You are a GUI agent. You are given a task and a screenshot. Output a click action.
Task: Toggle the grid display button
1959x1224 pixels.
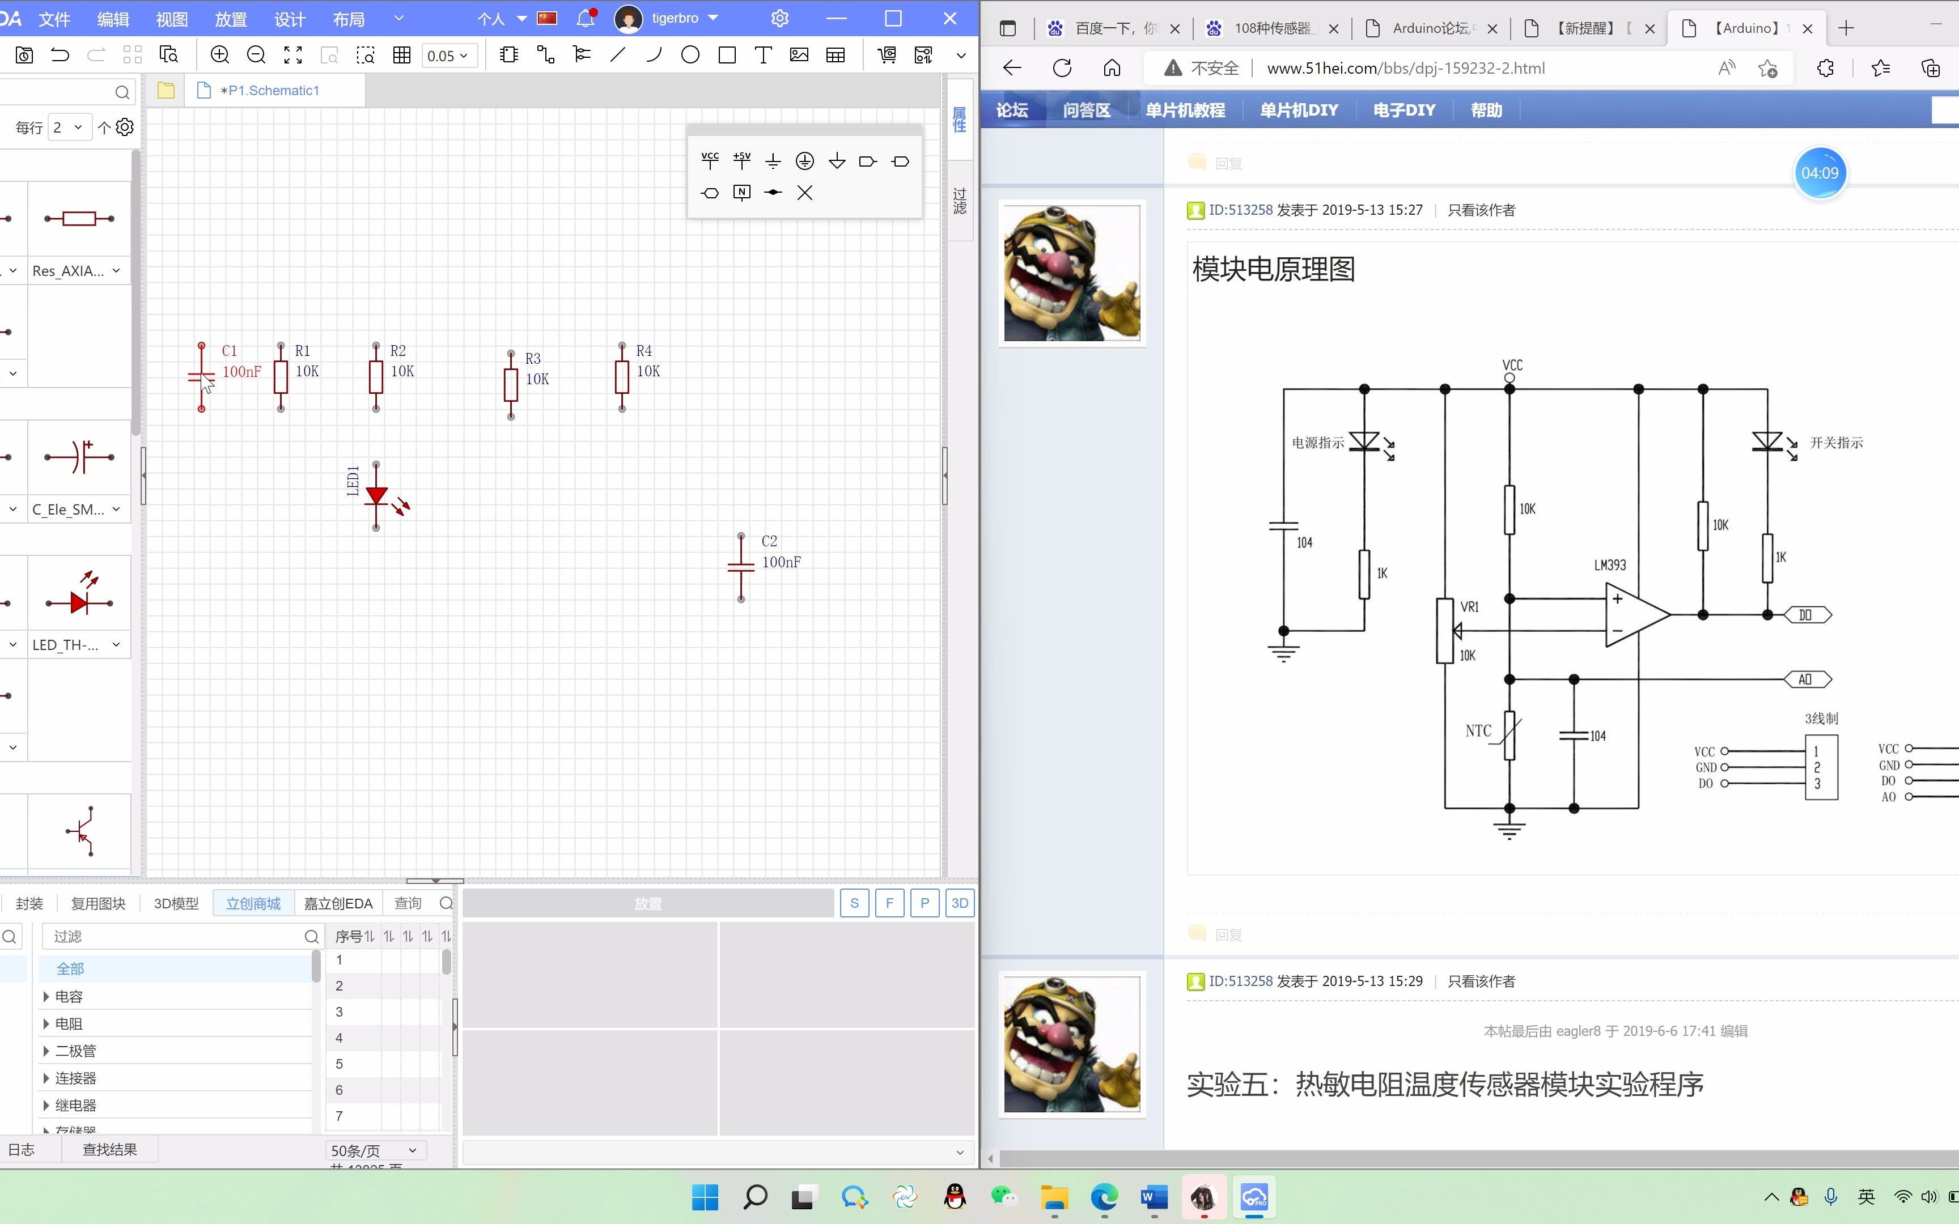point(401,55)
